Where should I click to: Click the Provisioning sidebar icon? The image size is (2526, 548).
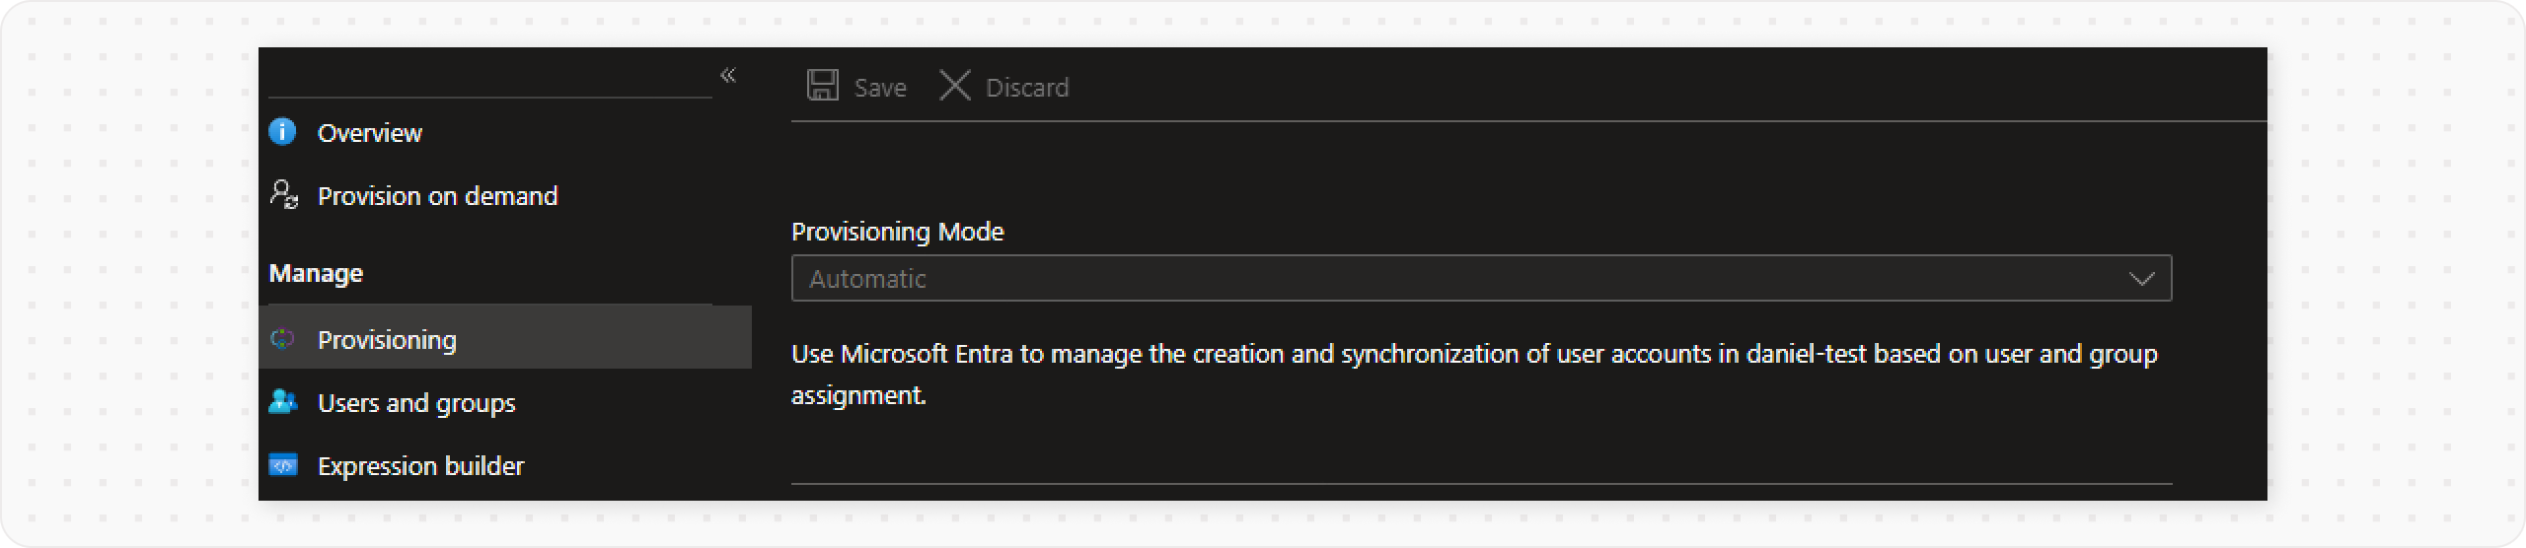point(283,340)
